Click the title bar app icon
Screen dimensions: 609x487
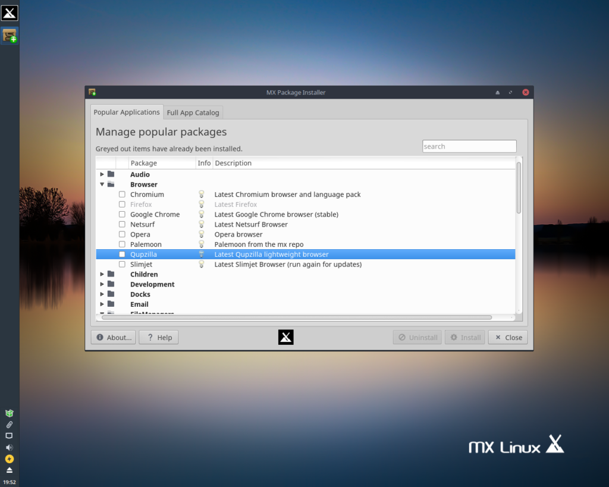pos(92,92)
